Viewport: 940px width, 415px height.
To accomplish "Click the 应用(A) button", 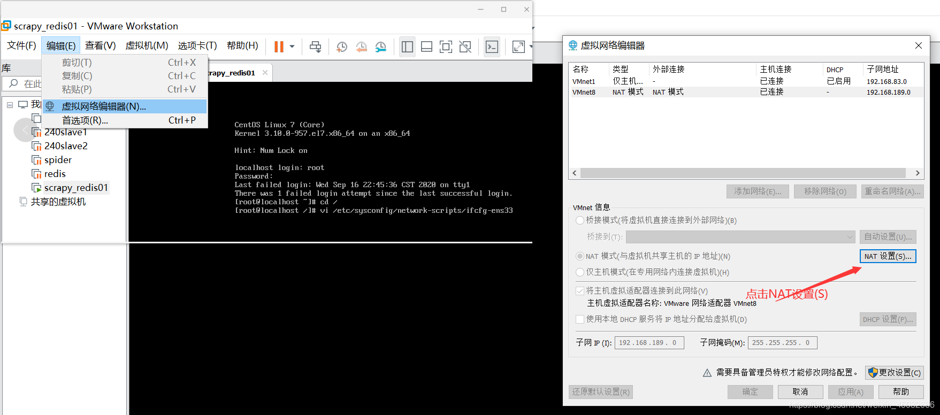I will 851,392.
